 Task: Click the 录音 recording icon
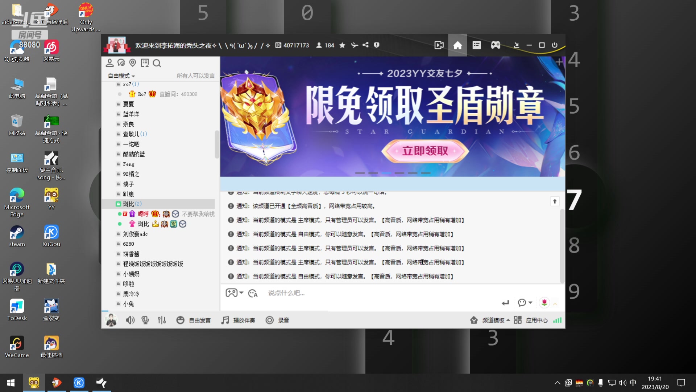pos(269,320)
